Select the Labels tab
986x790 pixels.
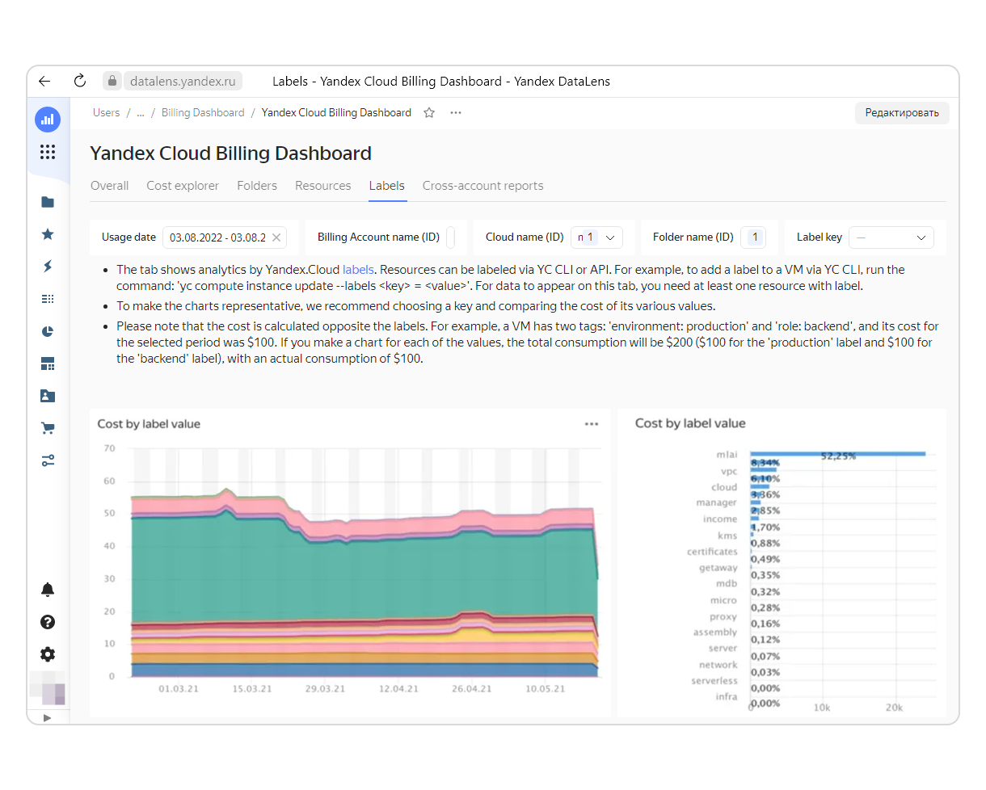coord(387,186)
